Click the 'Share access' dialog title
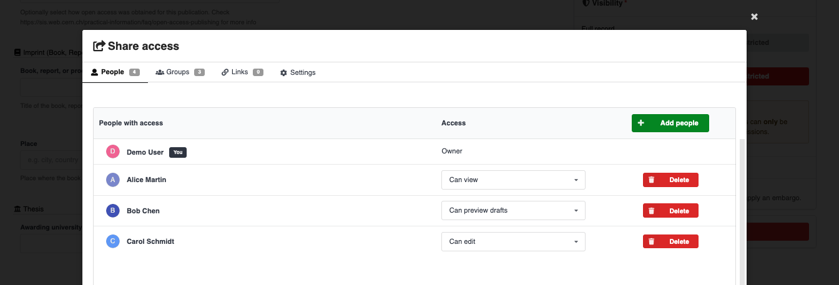The width and height of the screenshot is (839, 285). [144, 46]
